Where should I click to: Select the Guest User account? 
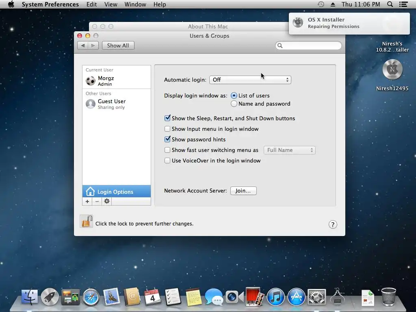pyautogui.click(x=117, y=104)
